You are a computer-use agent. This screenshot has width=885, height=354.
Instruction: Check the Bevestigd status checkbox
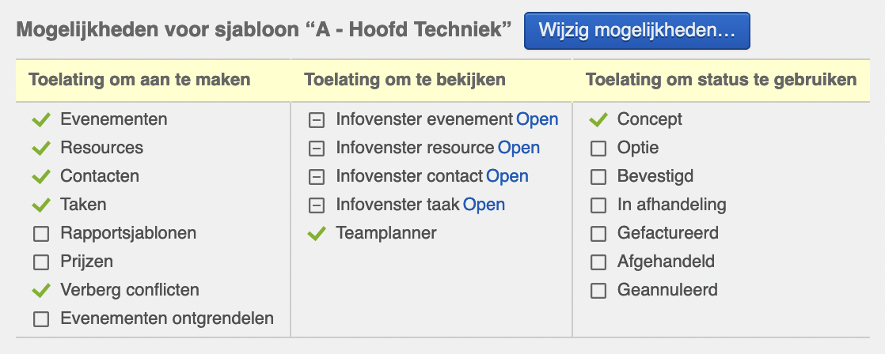coord(598,177)
